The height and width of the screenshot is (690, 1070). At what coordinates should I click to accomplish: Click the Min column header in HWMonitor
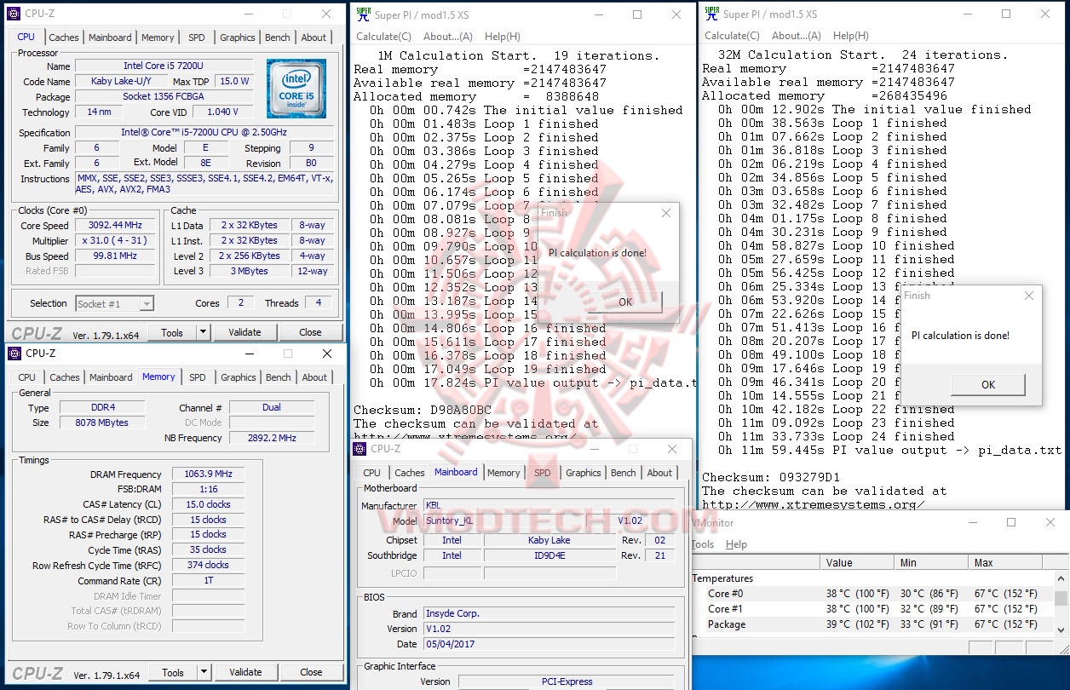pos(932,562)
